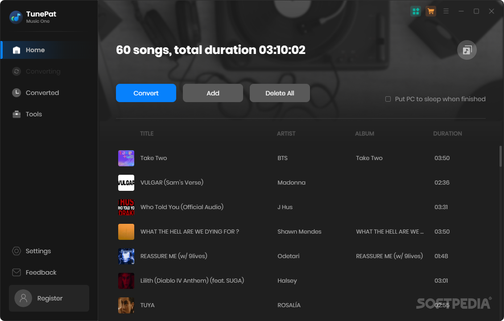504x321 pixels.
Task: Select Lilith (Diablo IV Anthem) (feat. SUGA)
Action: 192,280
